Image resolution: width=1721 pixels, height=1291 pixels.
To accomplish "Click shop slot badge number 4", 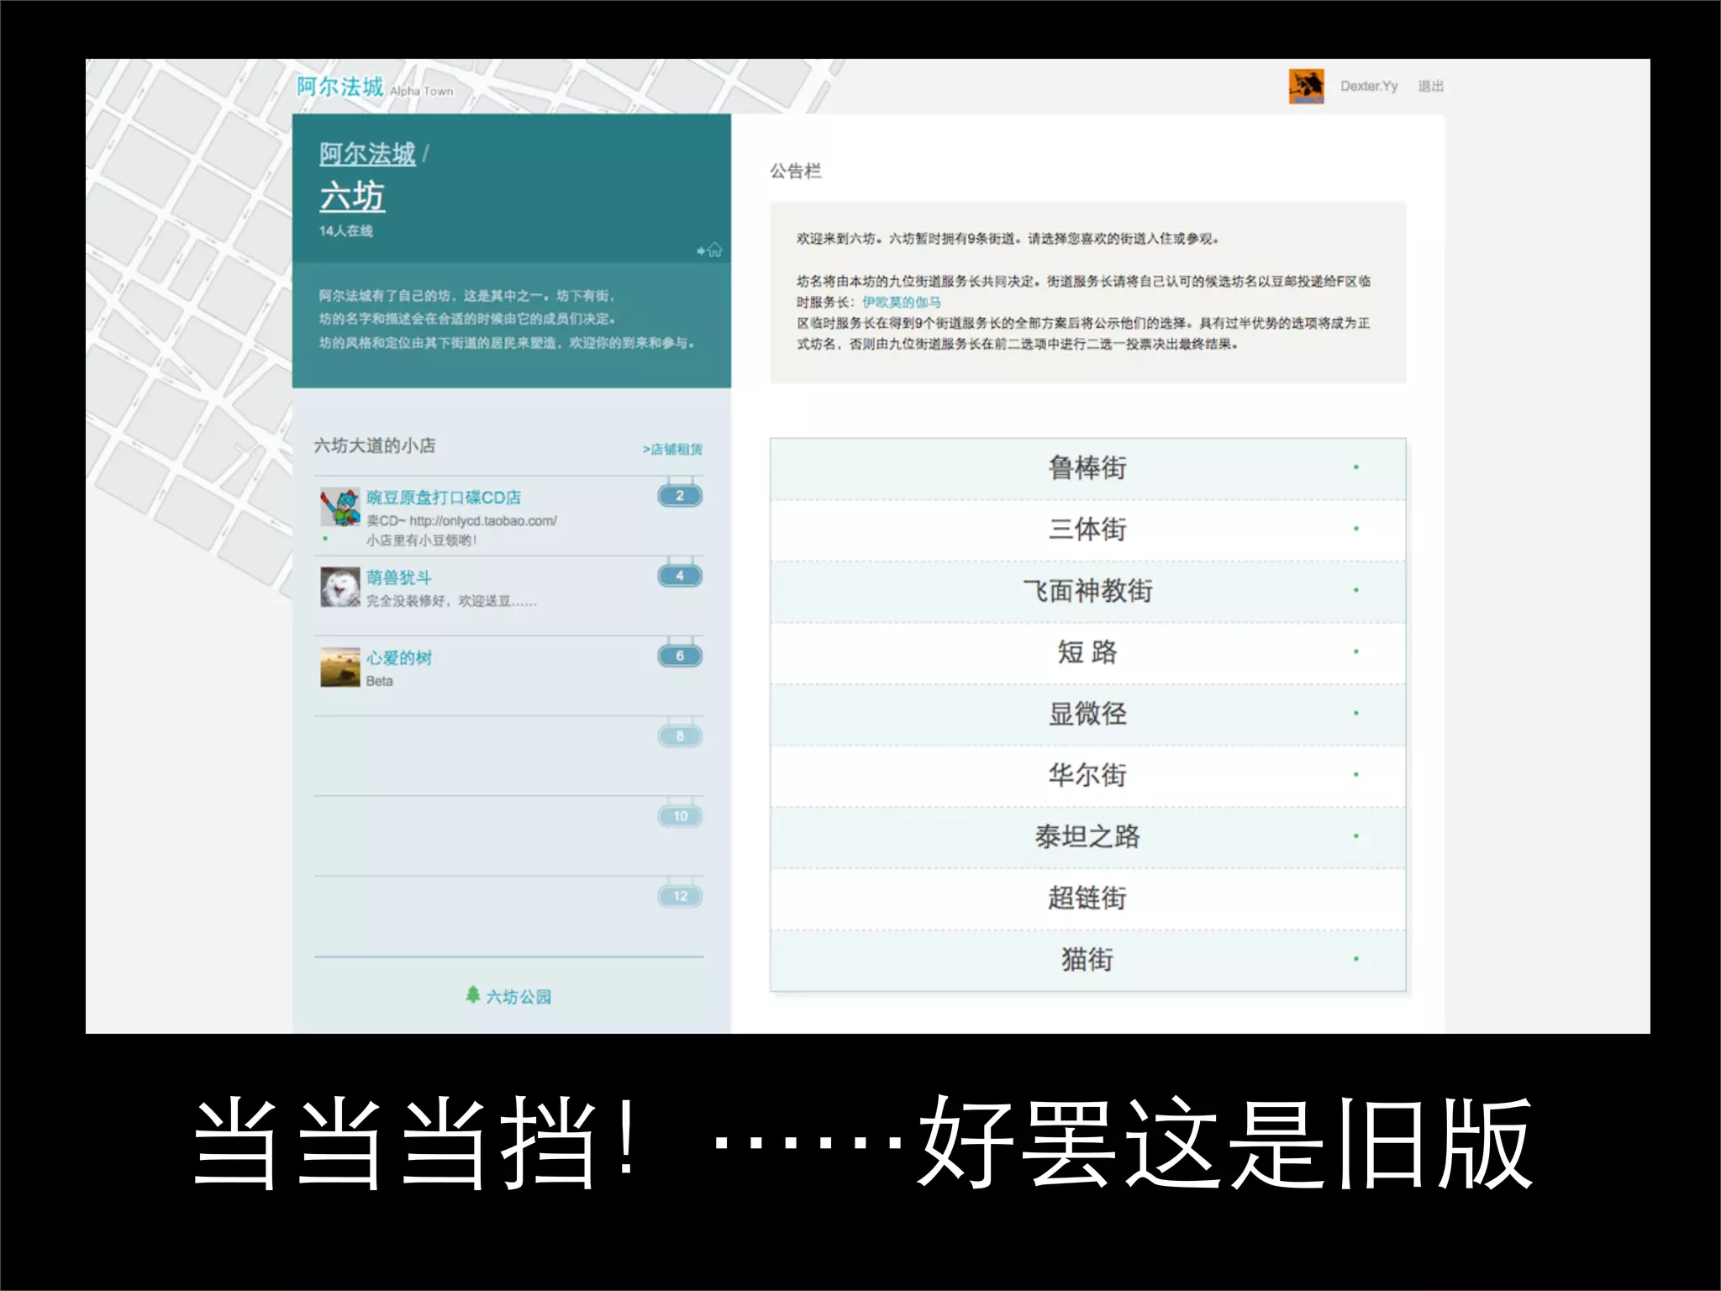I will click(x=680, y=576).
